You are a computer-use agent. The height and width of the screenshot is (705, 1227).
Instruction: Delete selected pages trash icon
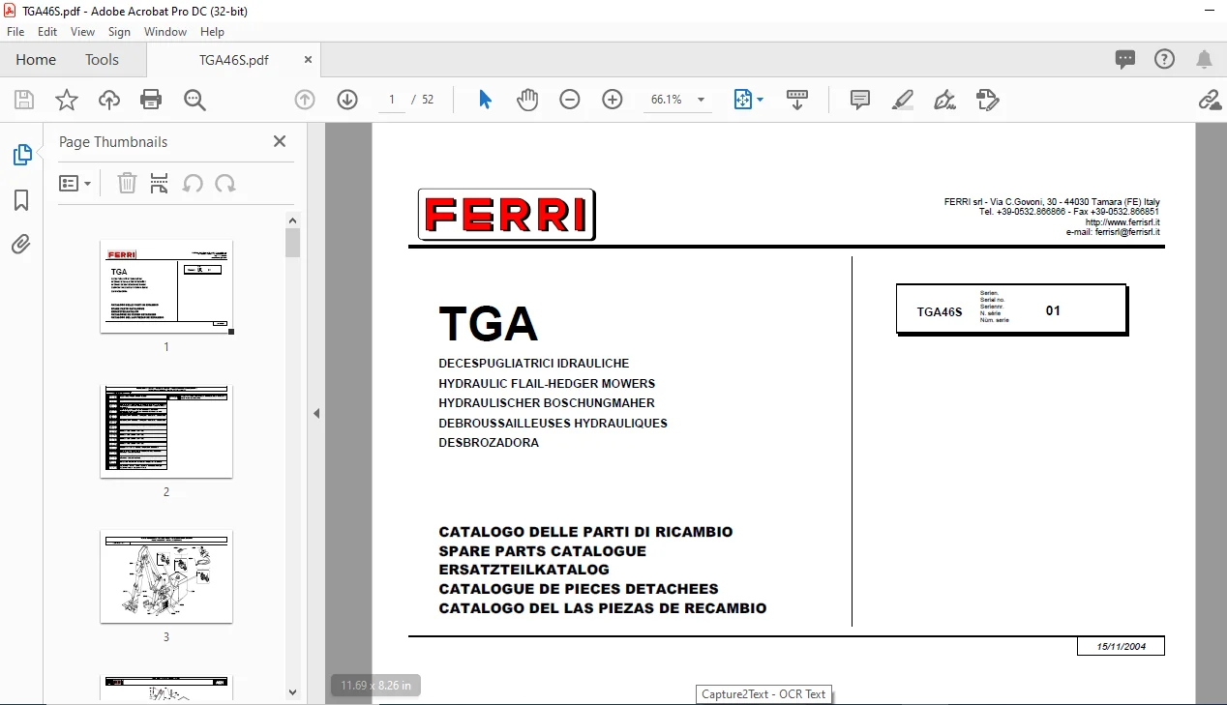click(127, 183)
